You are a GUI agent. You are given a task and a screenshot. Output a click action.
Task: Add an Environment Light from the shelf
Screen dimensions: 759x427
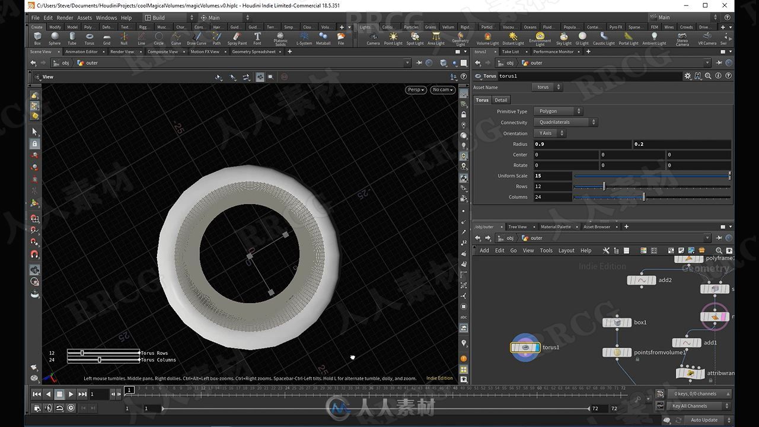(x=540, y=39)
